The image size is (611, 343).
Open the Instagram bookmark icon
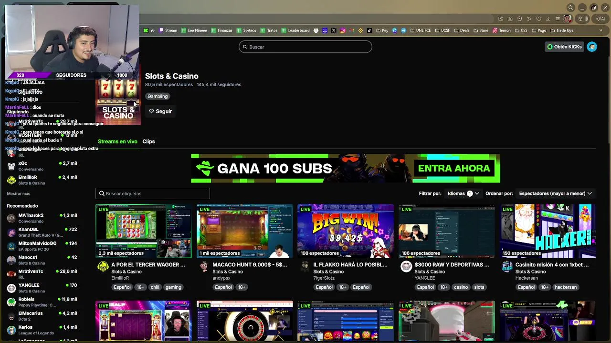(342, 30)
